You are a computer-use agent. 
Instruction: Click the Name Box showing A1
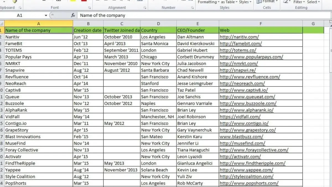tap(22, 16)
